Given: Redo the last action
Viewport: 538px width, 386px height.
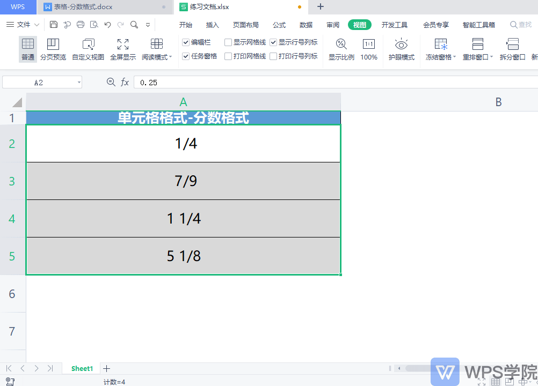Looking at the screenshot, I should coord(120,24).
